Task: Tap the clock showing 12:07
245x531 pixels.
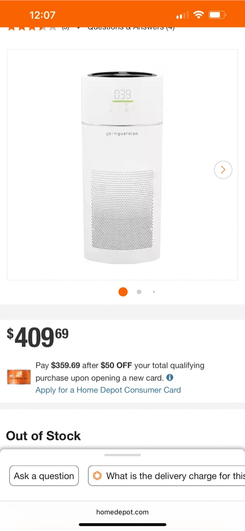Action: [42, 15]
